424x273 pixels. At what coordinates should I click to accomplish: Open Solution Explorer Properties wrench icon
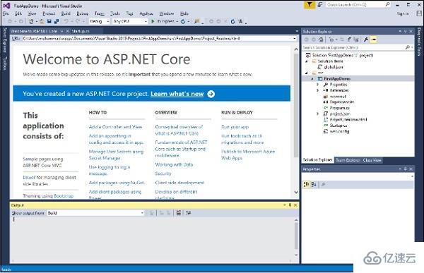pos(366,40)
